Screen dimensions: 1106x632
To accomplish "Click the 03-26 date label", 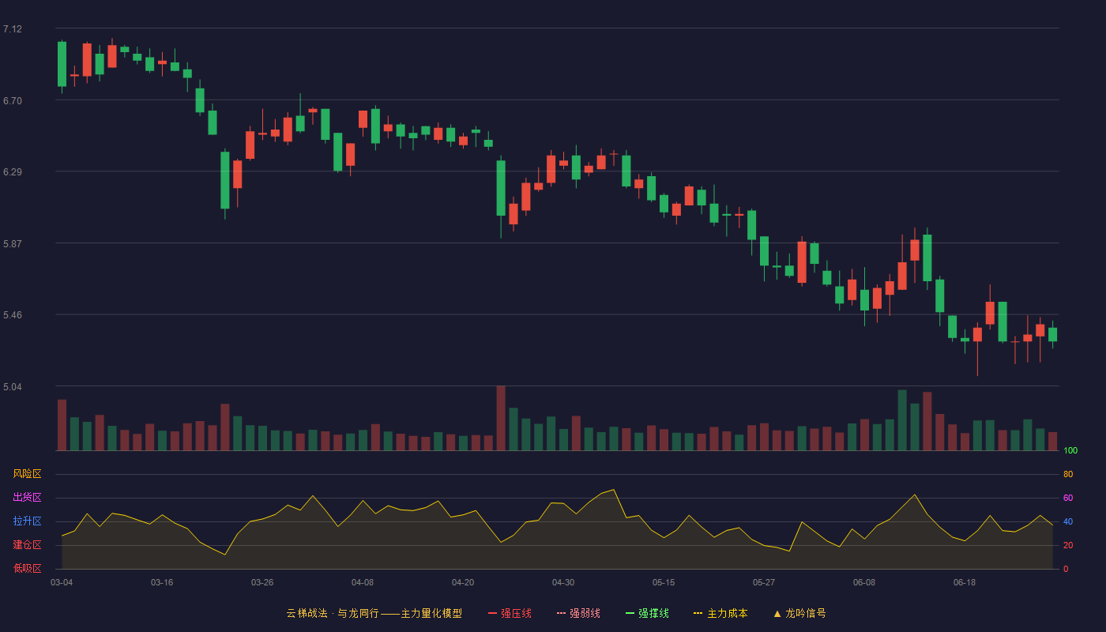I will coord(262,582).
